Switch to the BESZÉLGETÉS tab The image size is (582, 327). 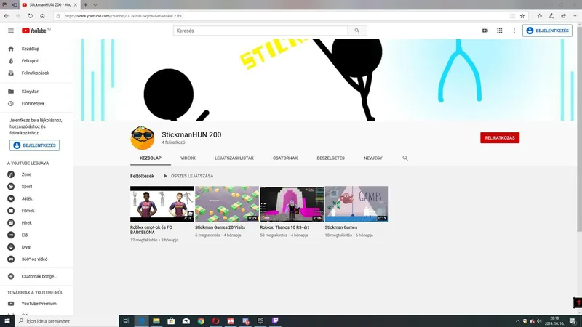click(x=330, y=158)
